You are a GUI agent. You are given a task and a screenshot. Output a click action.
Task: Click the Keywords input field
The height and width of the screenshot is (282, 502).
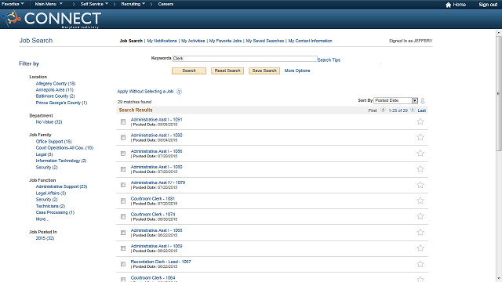pos(245,59)
